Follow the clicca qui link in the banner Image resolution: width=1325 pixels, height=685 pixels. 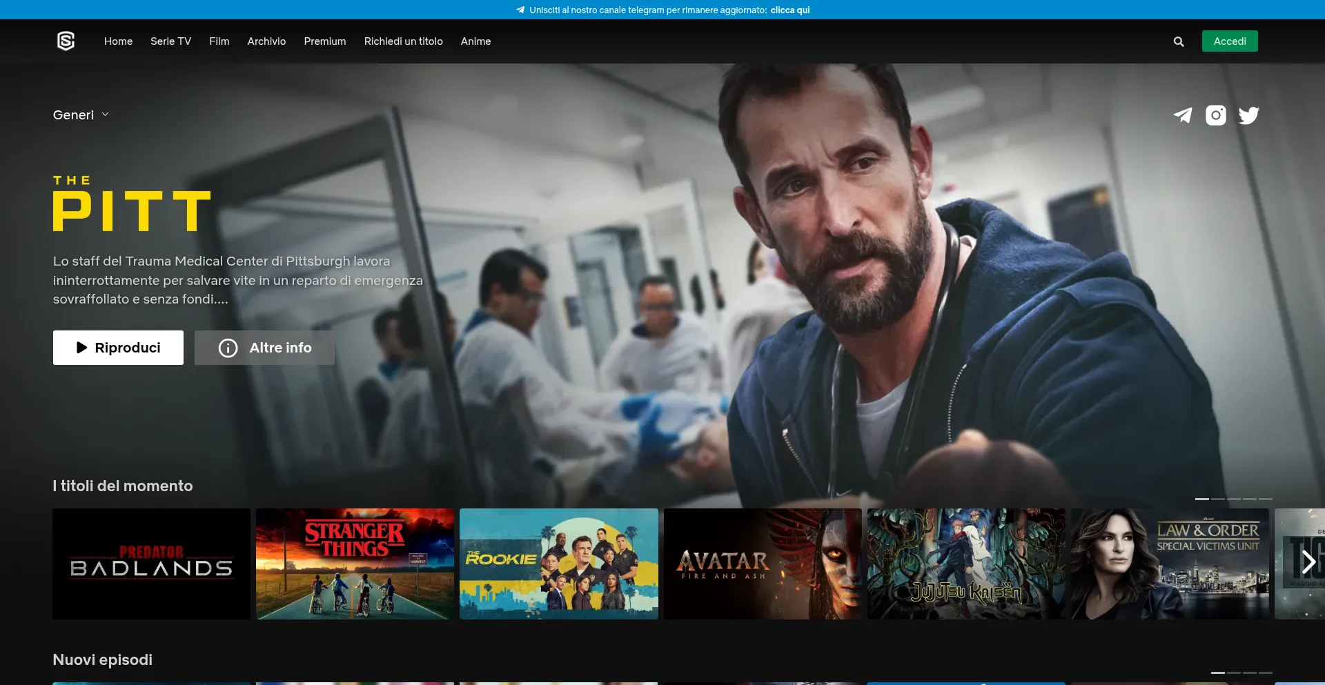tap(789, 10)
